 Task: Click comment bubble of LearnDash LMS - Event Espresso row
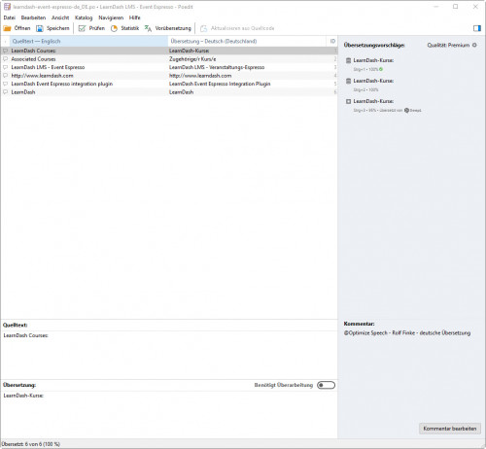(5, 67)
